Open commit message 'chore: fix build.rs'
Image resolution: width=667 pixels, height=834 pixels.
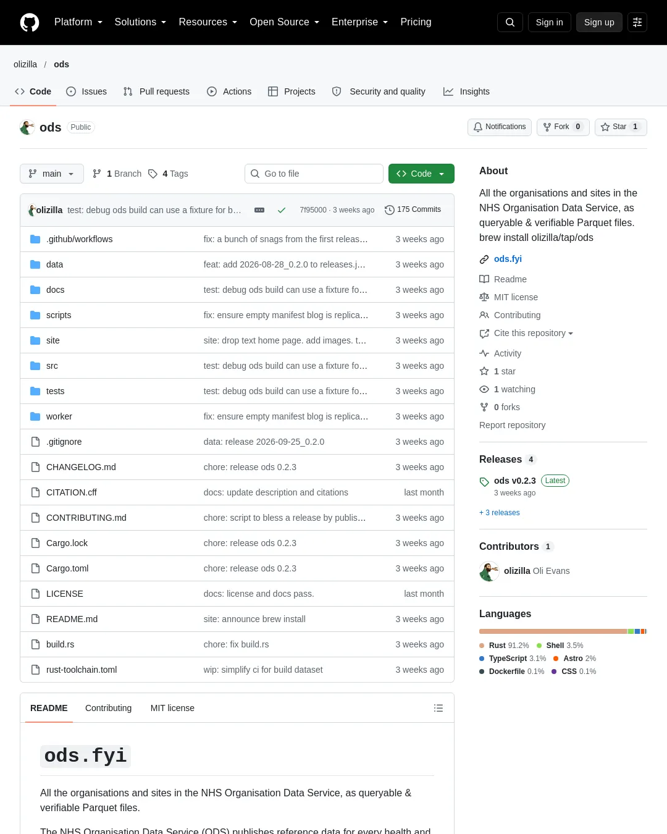(236, 644)
